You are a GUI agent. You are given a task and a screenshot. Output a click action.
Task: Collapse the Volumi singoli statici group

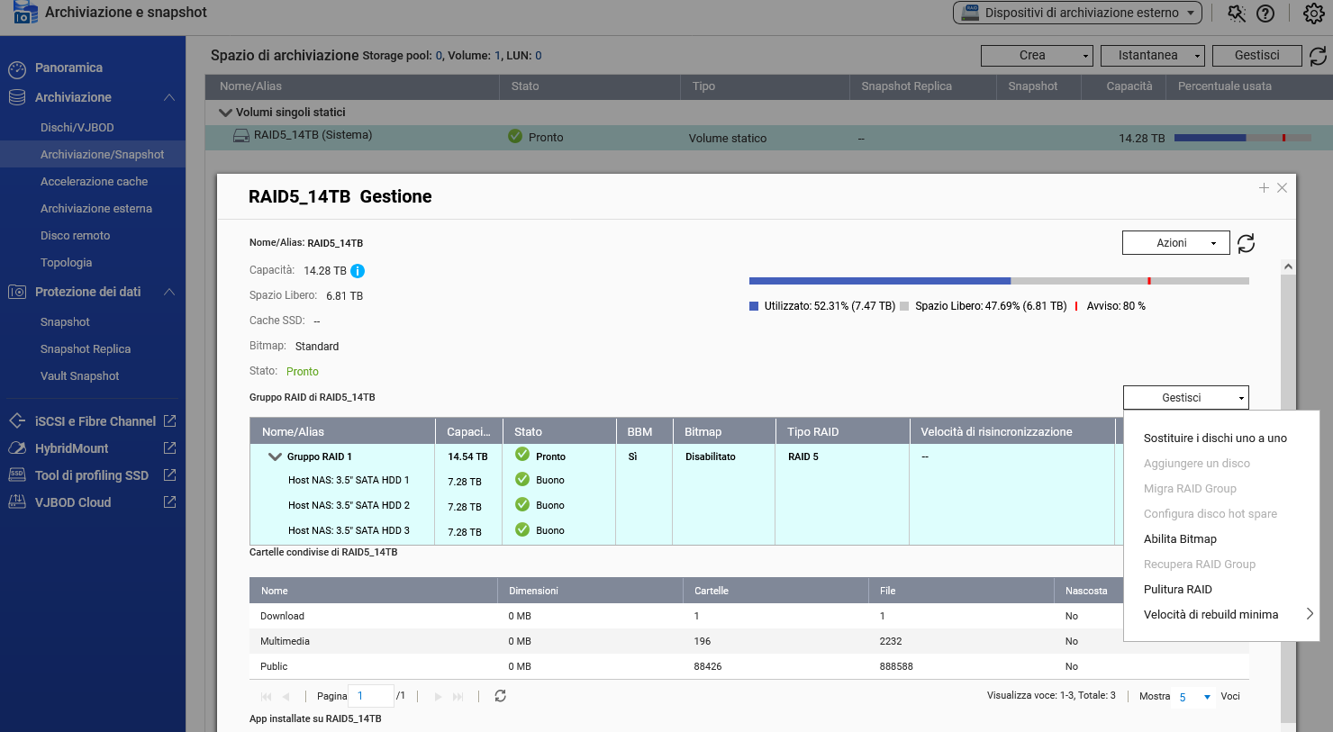tap(225, 113)
